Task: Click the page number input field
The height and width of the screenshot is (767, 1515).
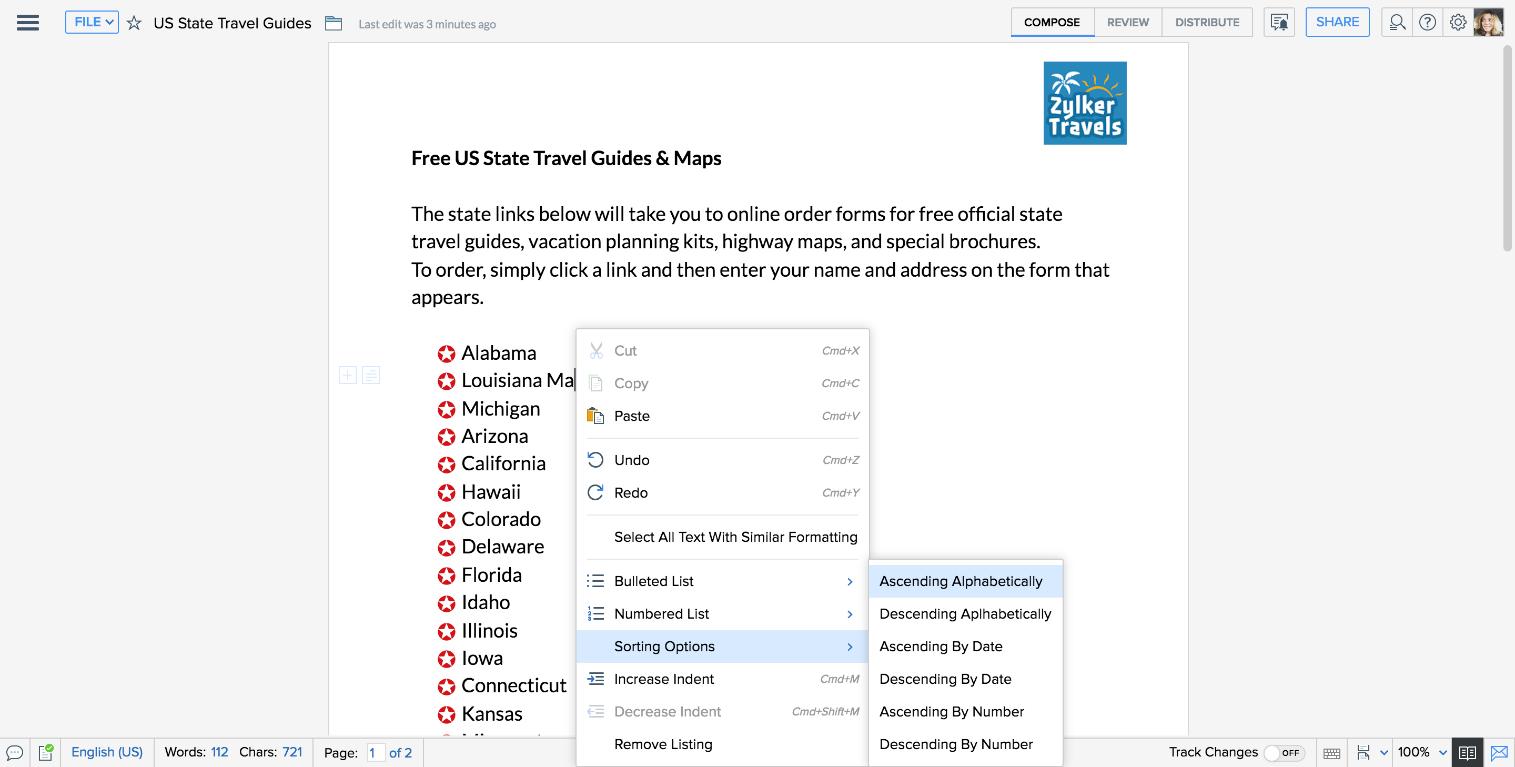Action: 375,752
